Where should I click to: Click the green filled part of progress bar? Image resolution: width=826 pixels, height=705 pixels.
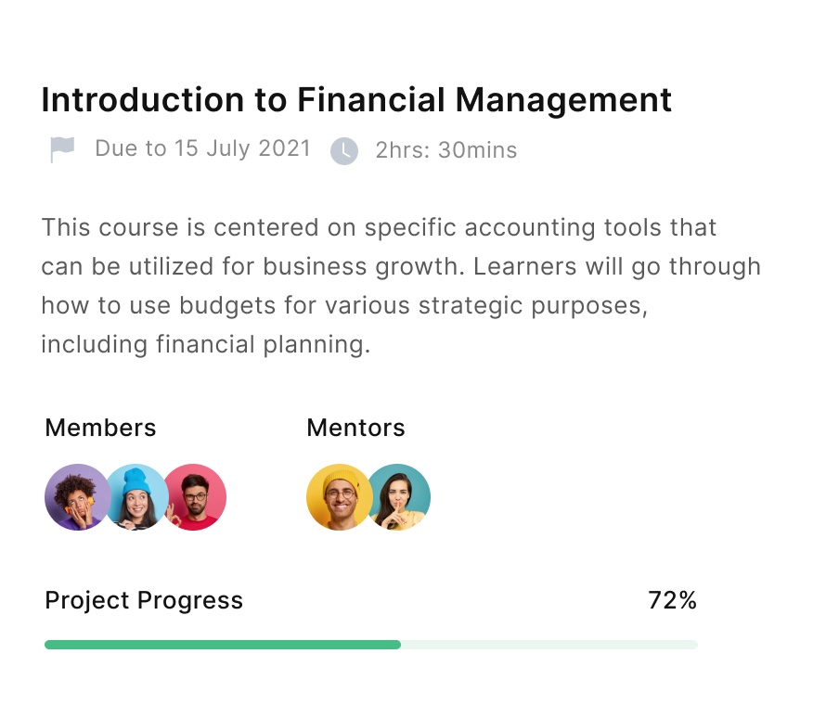223,644
